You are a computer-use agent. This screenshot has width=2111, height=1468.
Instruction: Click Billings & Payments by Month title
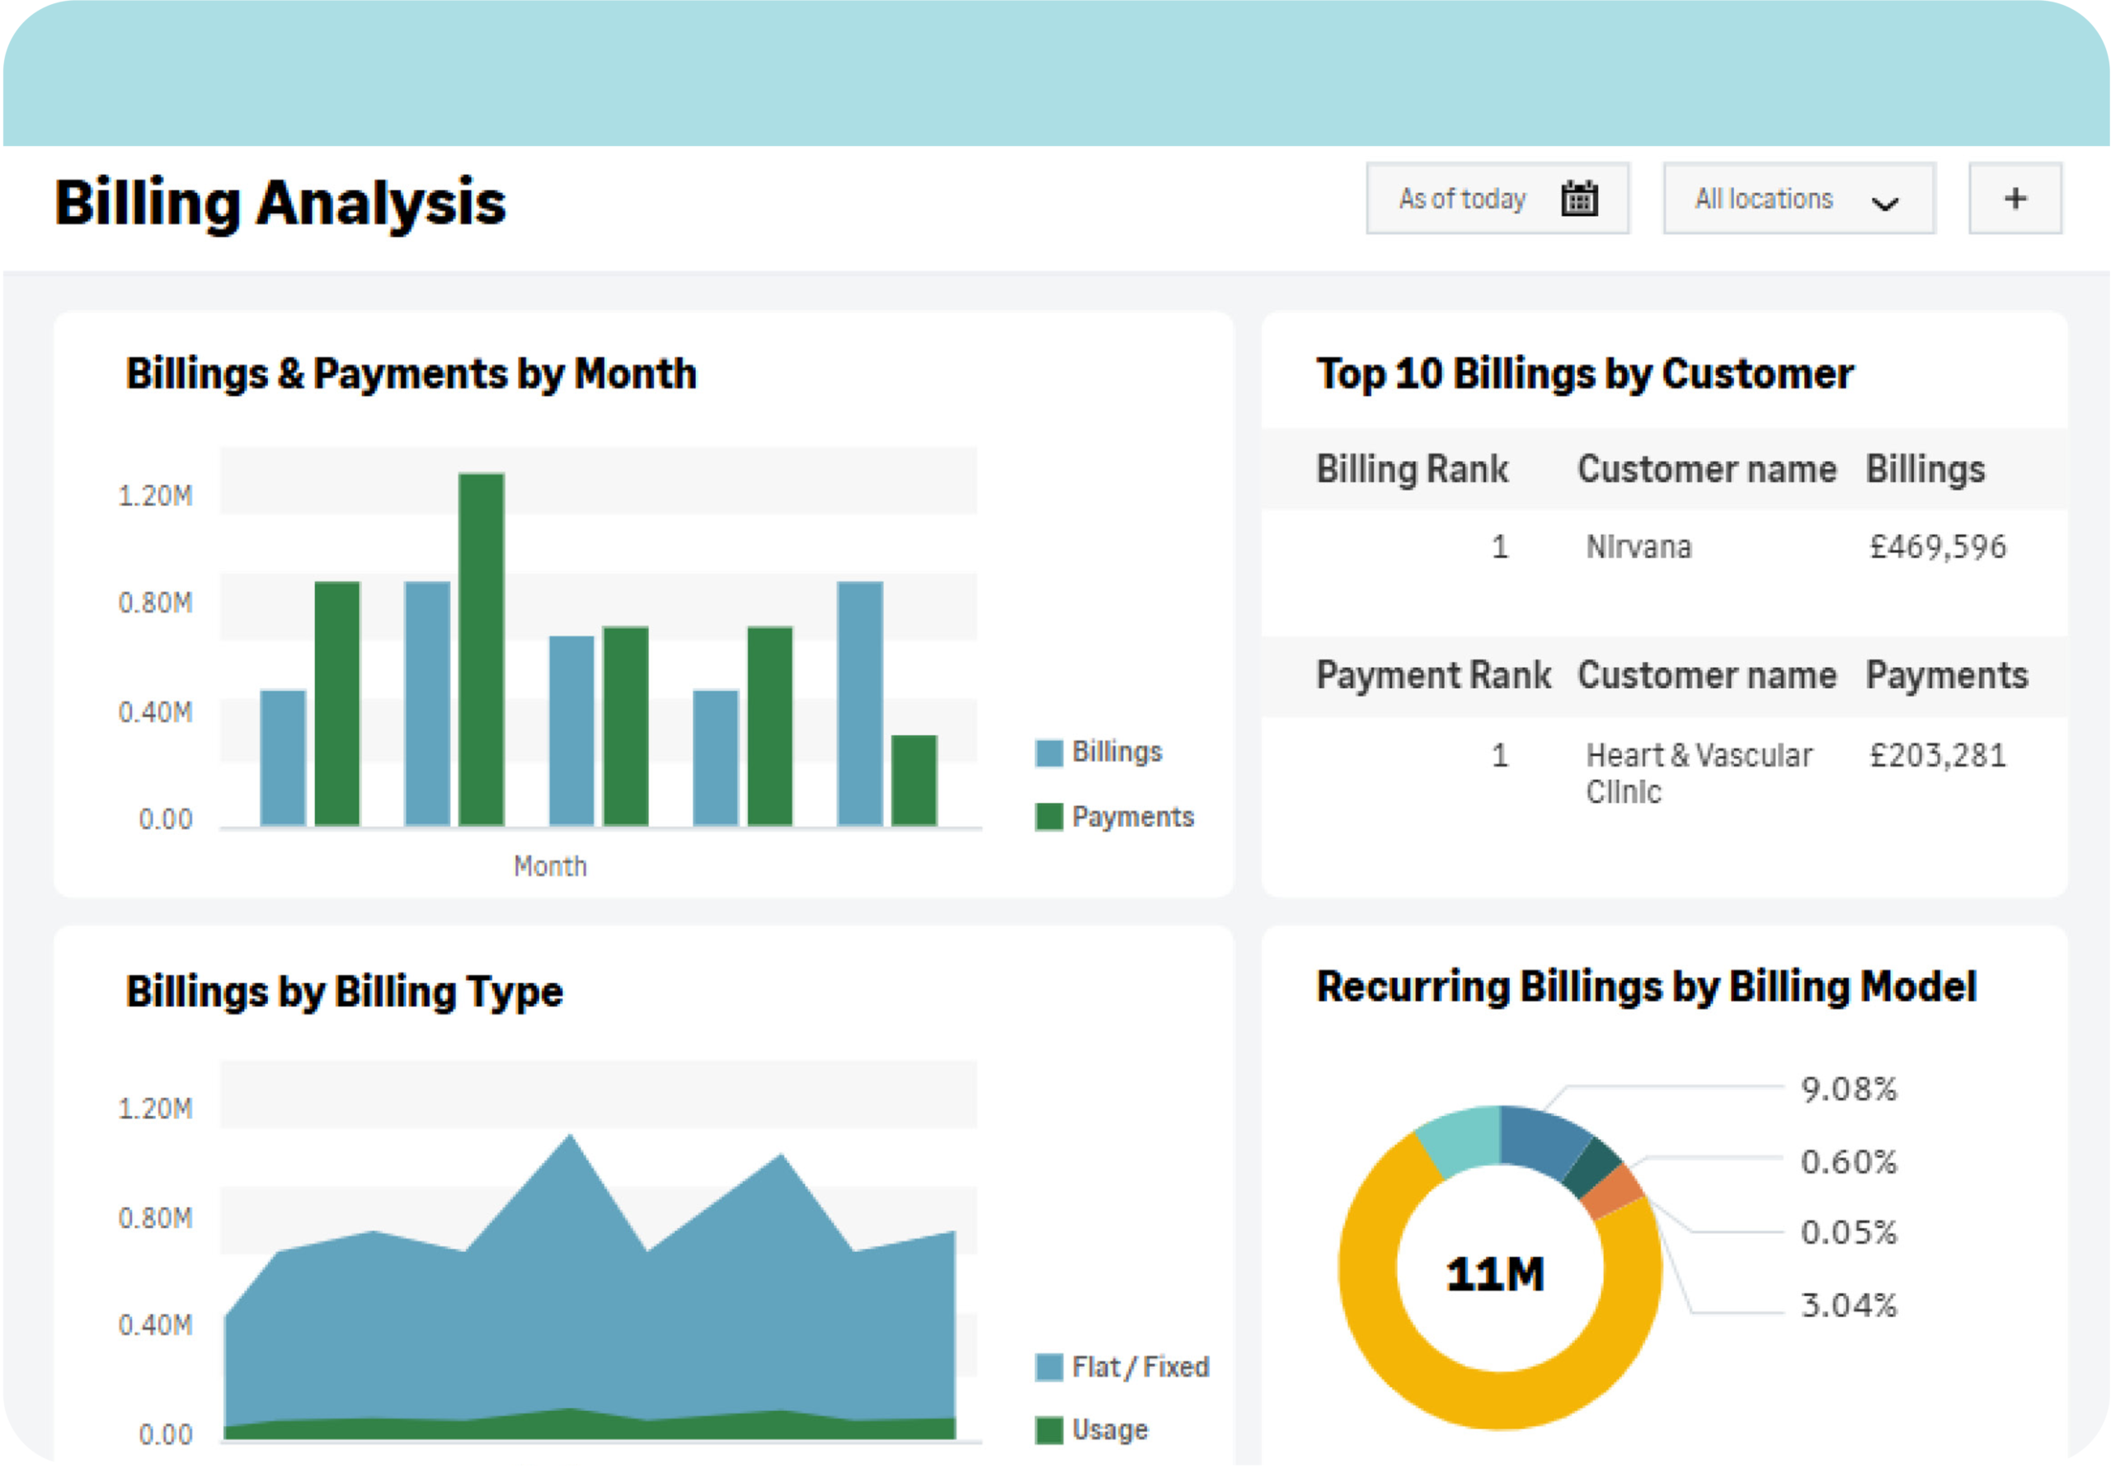(x=411, y=375)
